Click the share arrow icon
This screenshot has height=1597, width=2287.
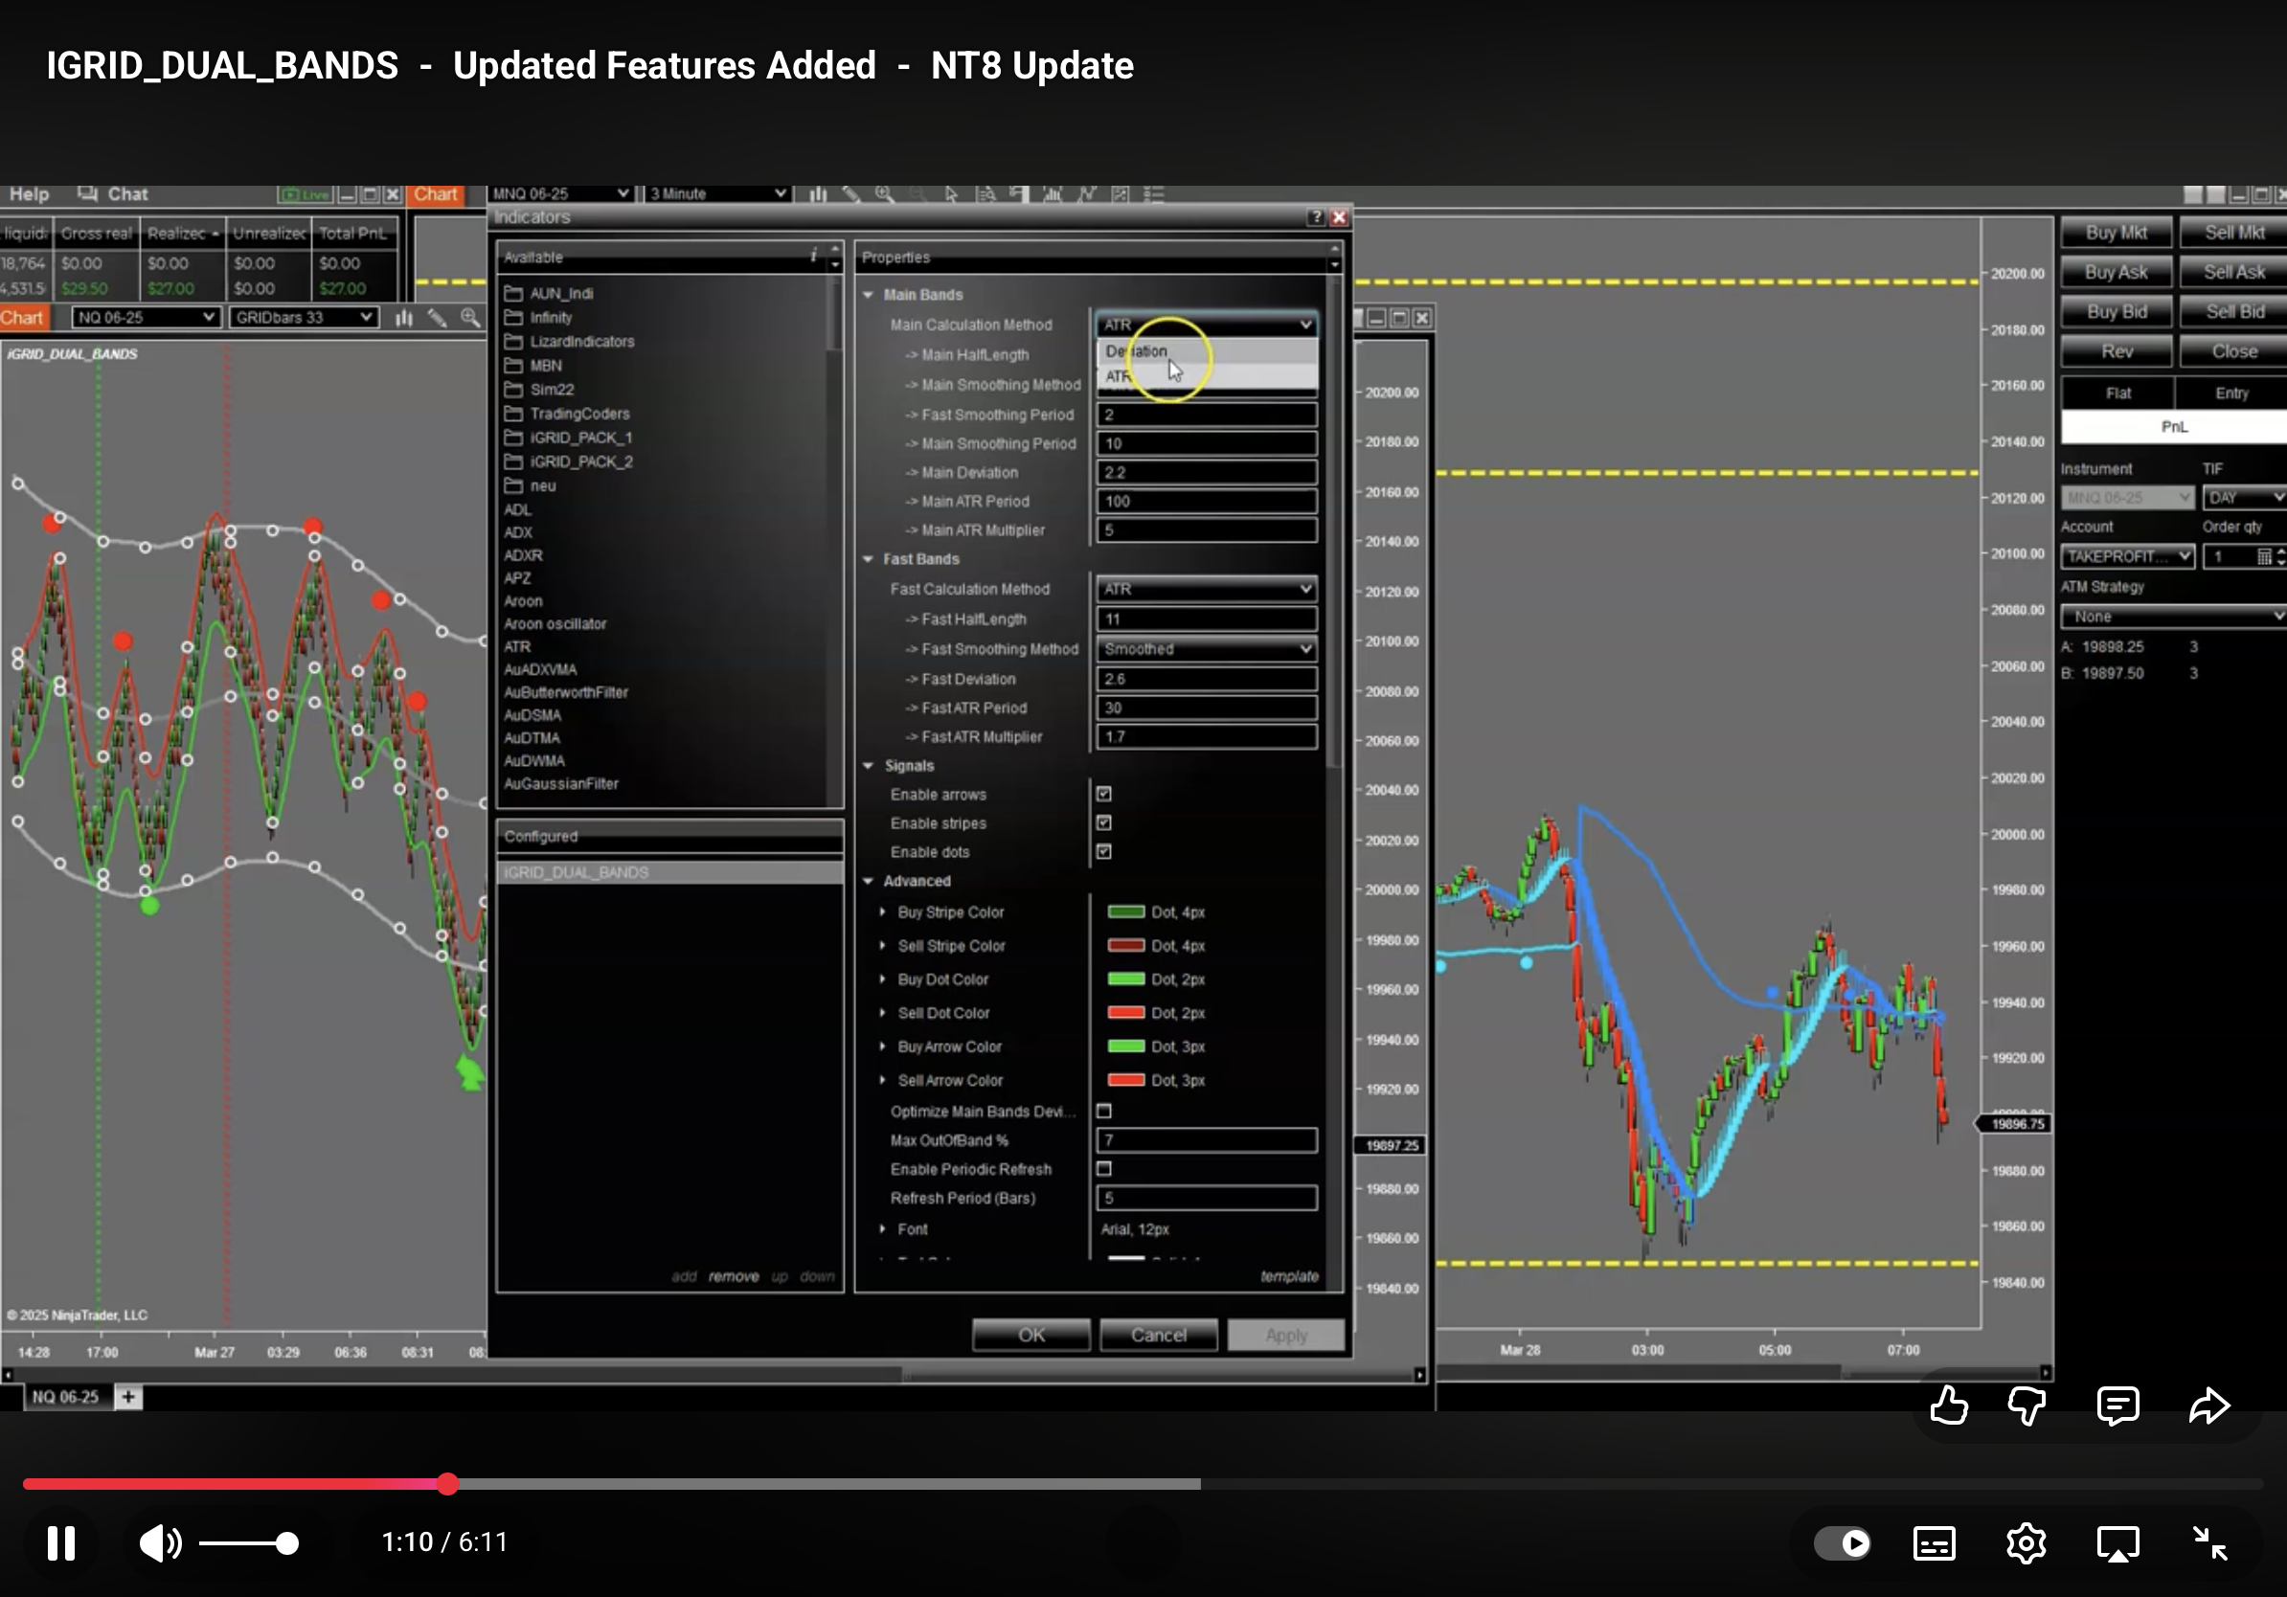(2208, 1406)
